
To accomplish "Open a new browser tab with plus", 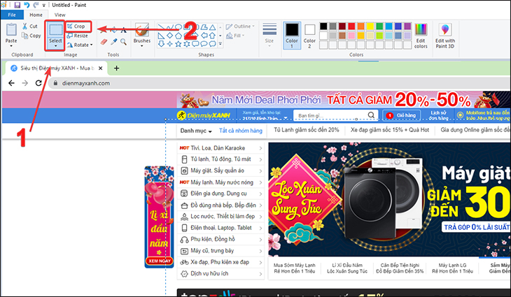I will 116,68.
